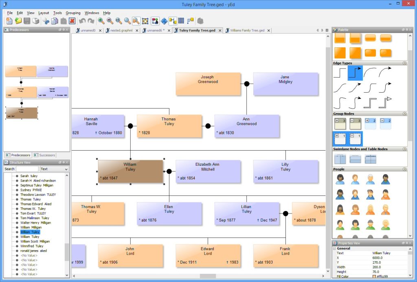Collapse the General section in Properties View

point(334,249)
